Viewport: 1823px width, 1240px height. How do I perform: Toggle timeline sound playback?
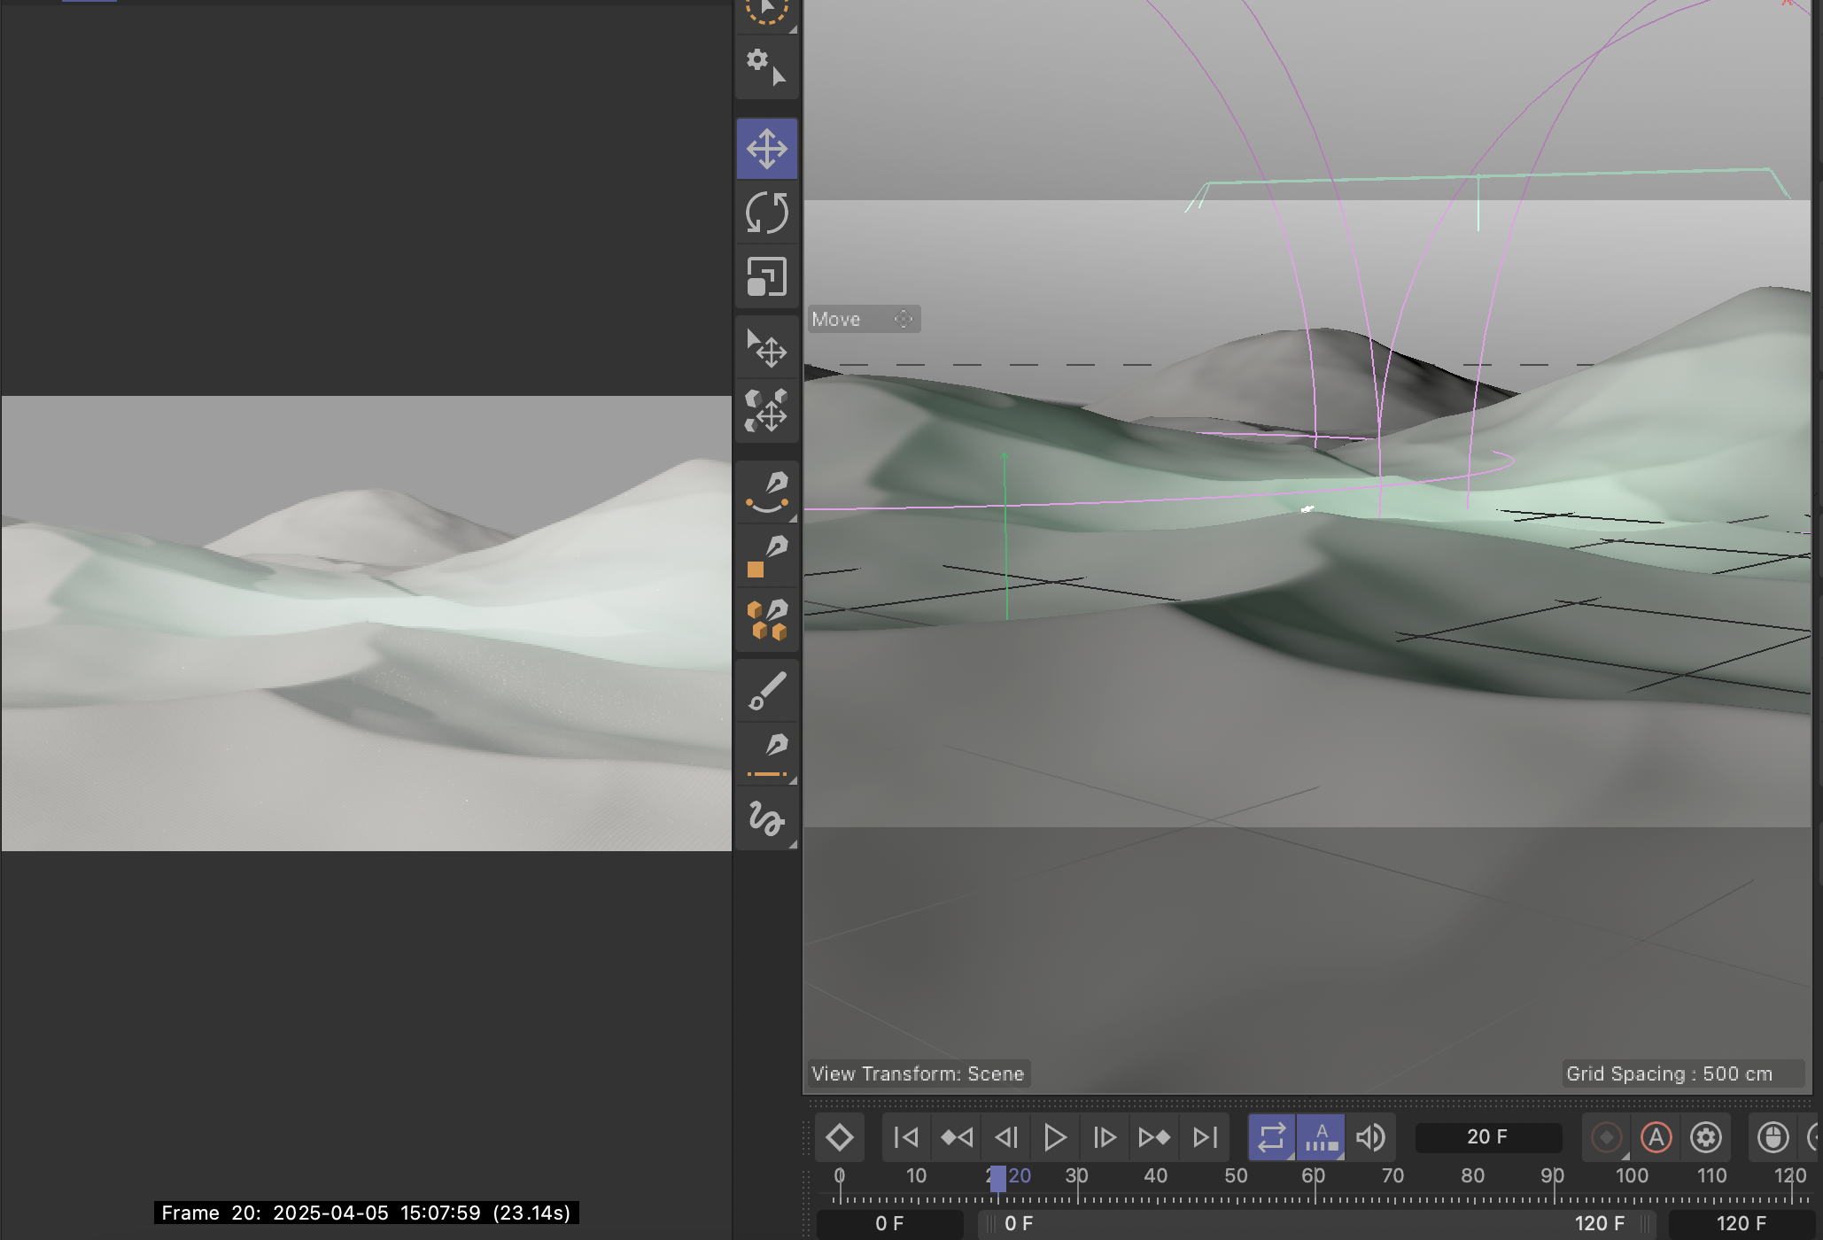click(x=1370, y=1136)
